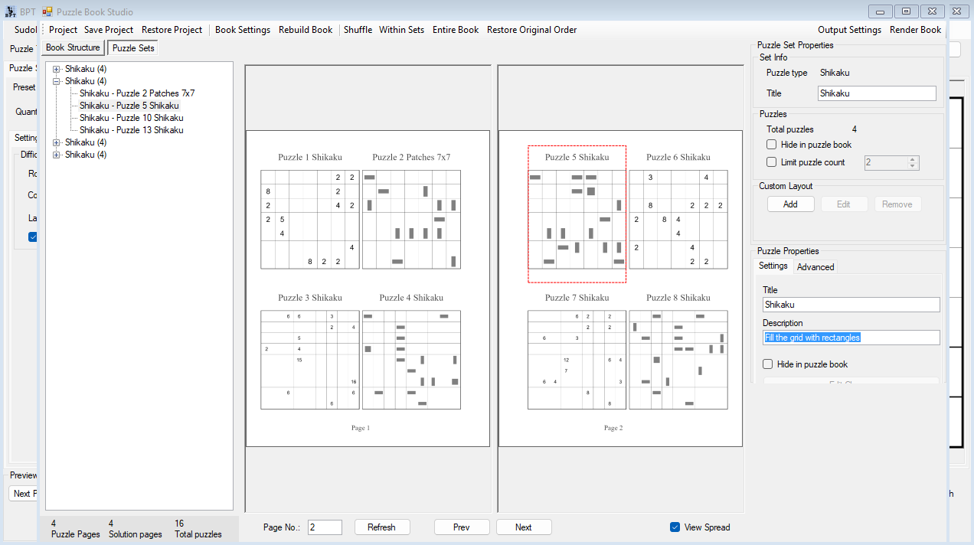The image size is (974, 545).
Task: Switch to the Advanced tab
Action: click(x=815, y=267)
